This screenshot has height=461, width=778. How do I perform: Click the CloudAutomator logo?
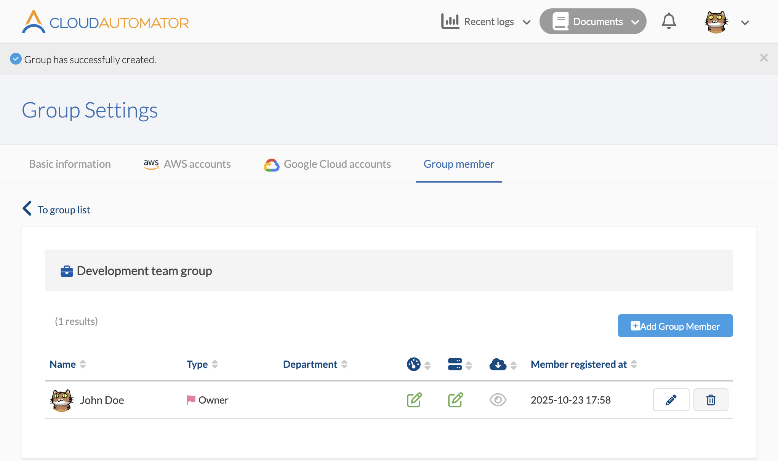coord(105,22)
